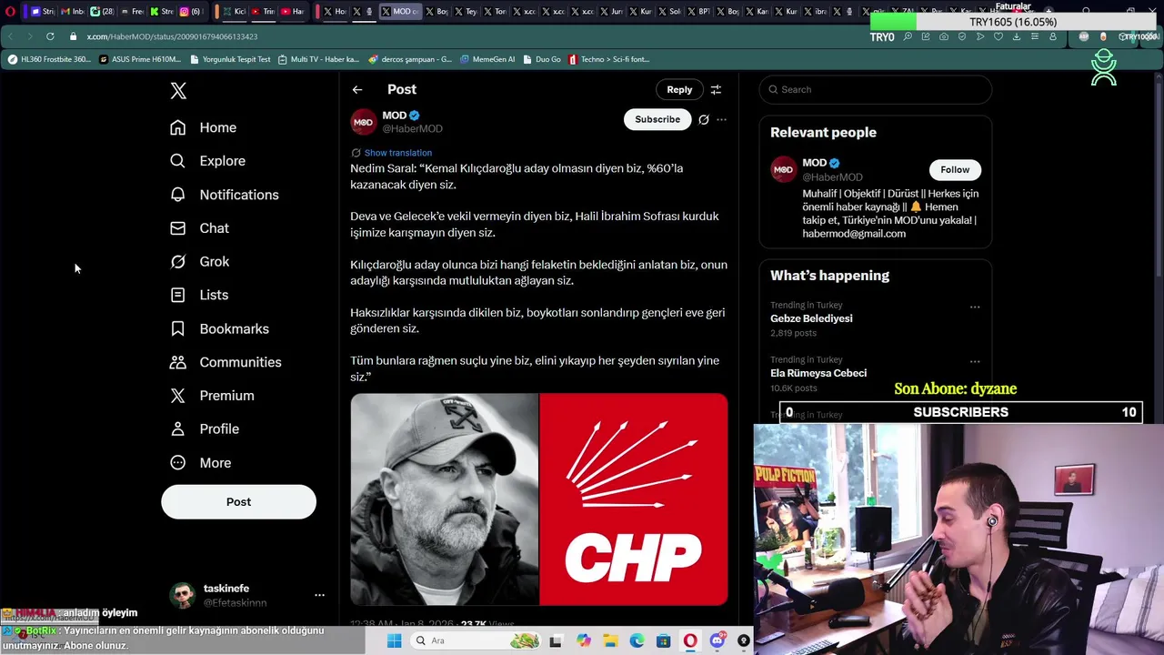Open Duo Go bookmark
This screenshot has height=655, width=1164.
point(542,59)
